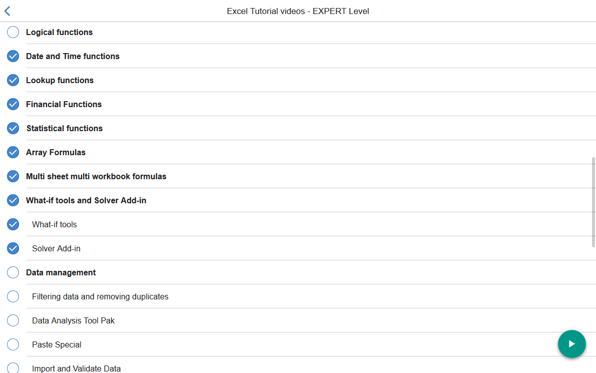Screen dimensions: 596x373
Task: Click the vertical scrollbar thumb
Action: click(593, 202)
